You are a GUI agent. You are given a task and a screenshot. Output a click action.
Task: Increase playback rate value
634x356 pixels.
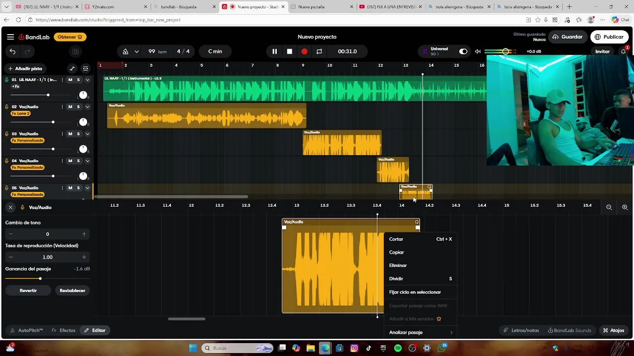pos(84,257)
